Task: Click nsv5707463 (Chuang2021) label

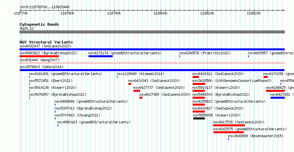Action: coord(77,115)
